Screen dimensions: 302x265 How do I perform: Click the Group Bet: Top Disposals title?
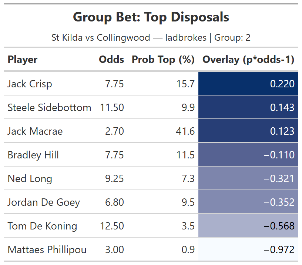pyautogui.click(x=151, y=17)
